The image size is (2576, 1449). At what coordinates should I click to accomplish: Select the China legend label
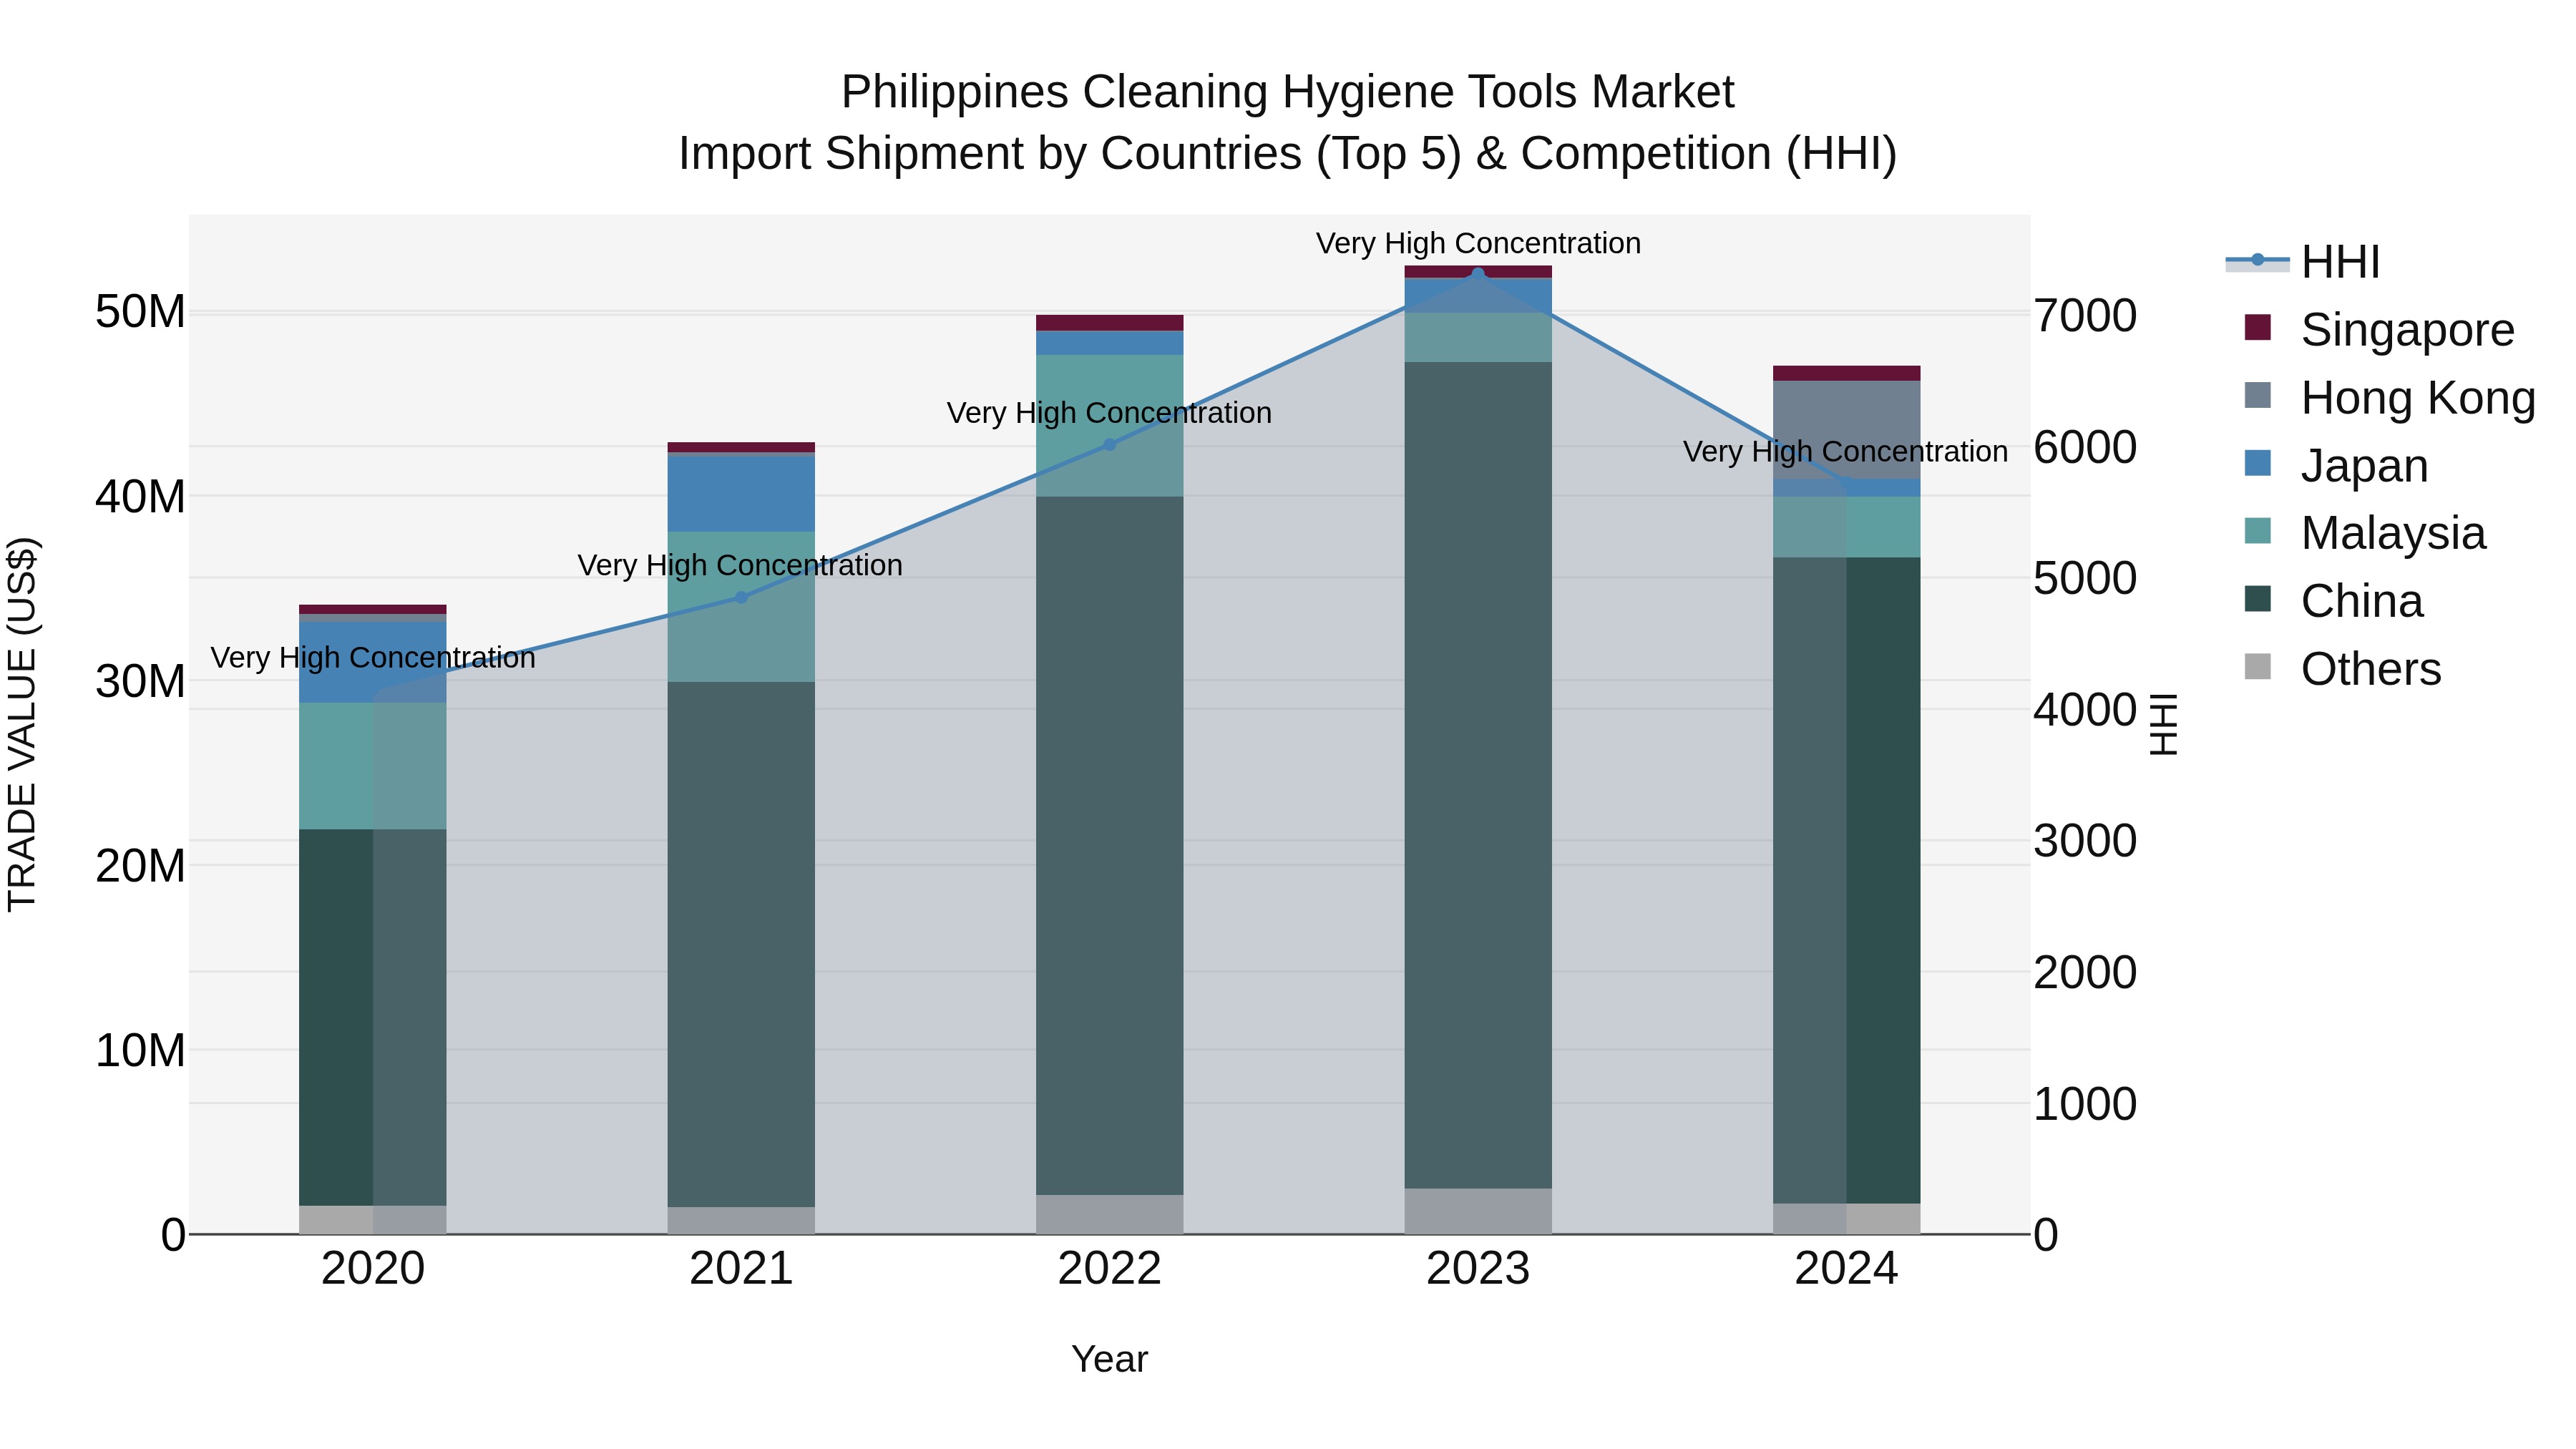pos(2362,601)
